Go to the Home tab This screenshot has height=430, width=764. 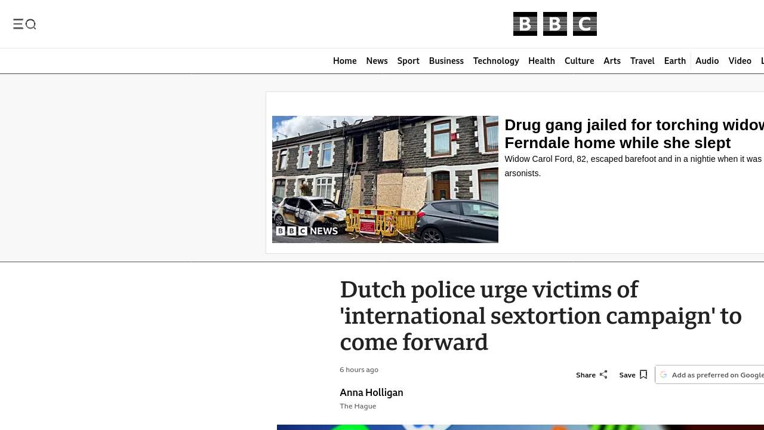[344, 61]
